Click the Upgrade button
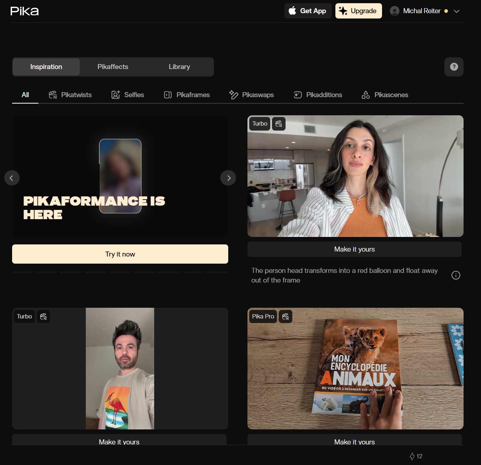481x465 pixels. 358,11
